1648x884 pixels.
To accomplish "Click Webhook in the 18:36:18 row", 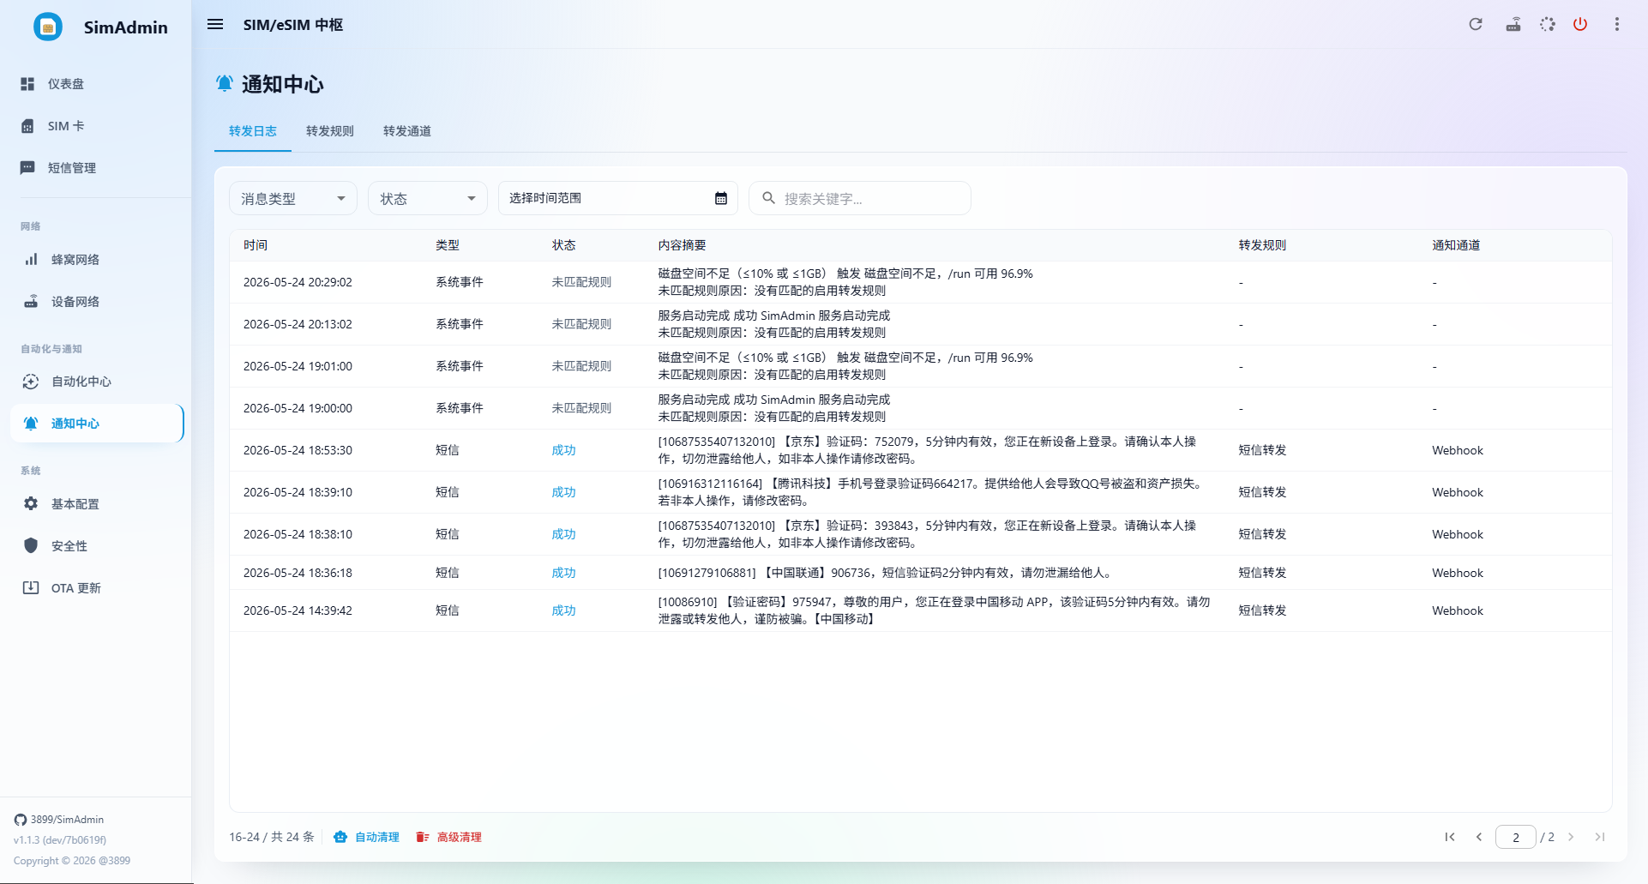I will pyautogui.click(x=1458, y=573).
